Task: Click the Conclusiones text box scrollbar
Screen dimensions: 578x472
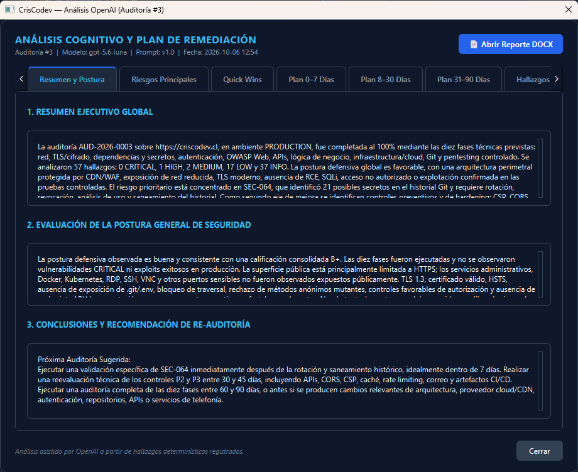Action: pyautogui.click(x=540, y=381)
